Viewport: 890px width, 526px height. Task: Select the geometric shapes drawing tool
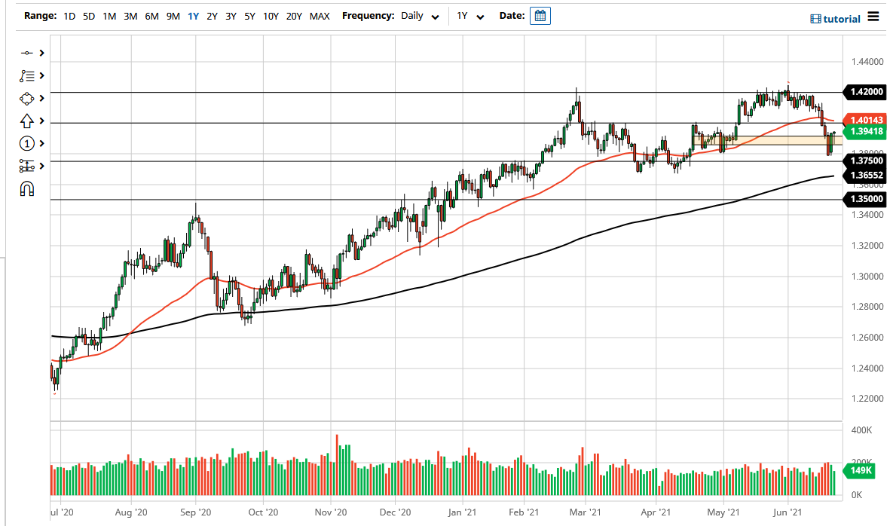[x=26, y=98]
